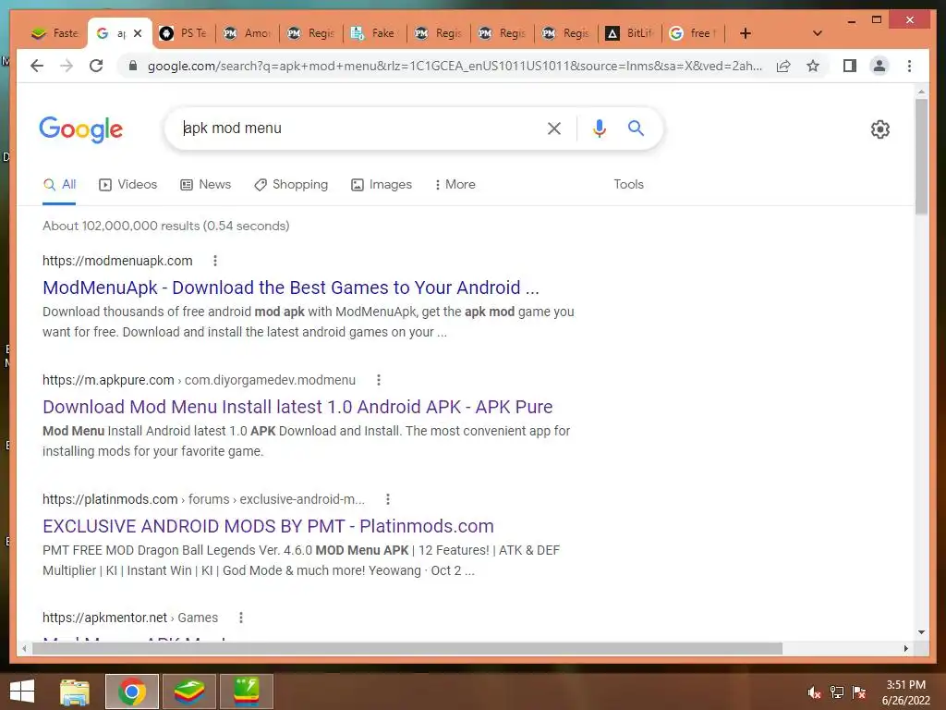Open Download Mod Menu APK Pure link

297,407
